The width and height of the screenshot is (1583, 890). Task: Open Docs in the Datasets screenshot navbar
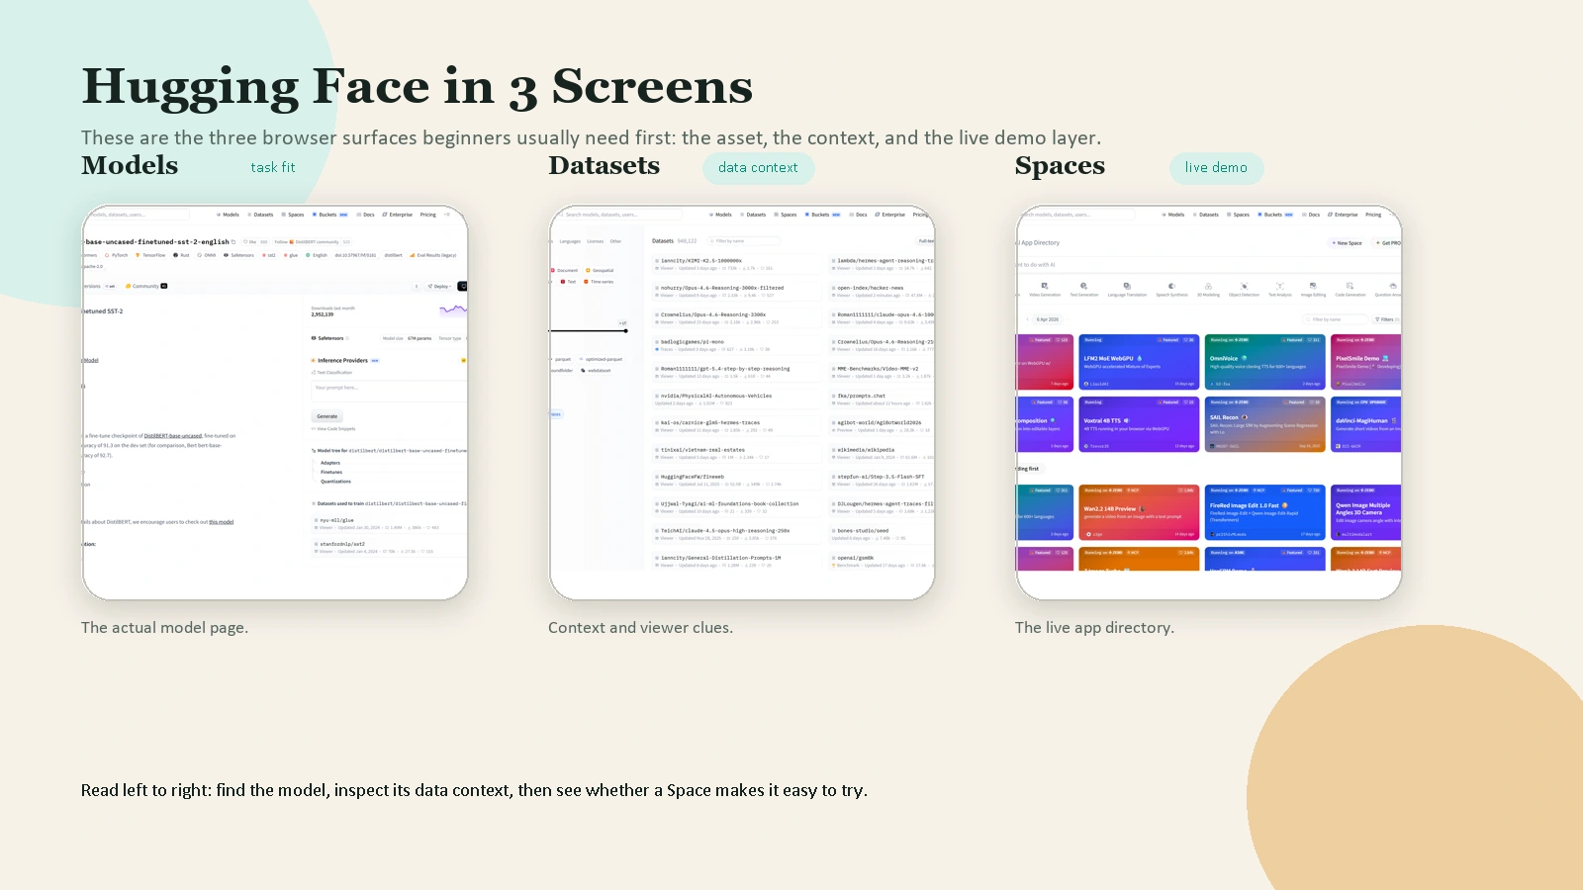[x=859, y=215]
